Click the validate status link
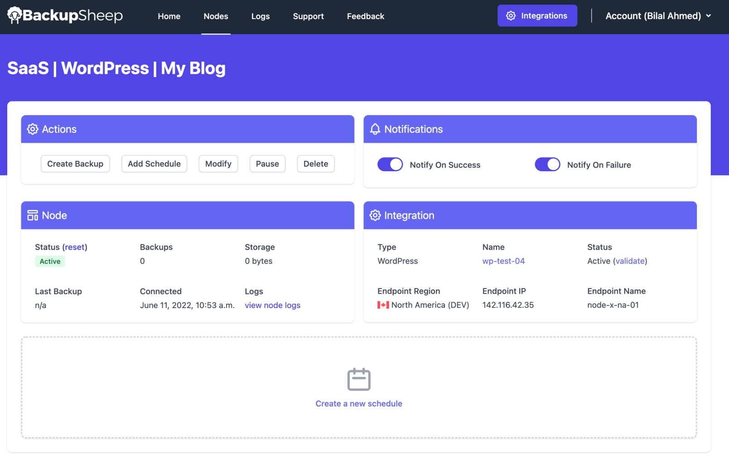The image size is (729, 464). (630, 261)
